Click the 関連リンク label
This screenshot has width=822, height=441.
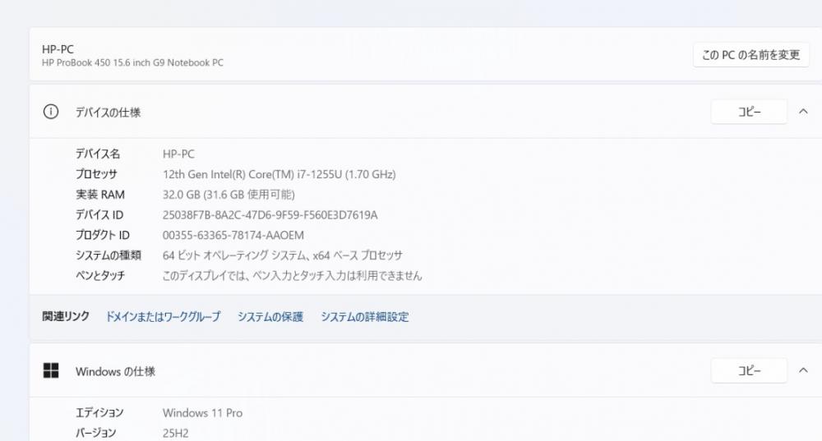click(x=66, y=316)
